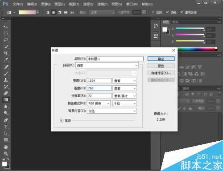Click the linear gradient icon in options bar
The width and height of the screenshot is (223, 171).
48,12
